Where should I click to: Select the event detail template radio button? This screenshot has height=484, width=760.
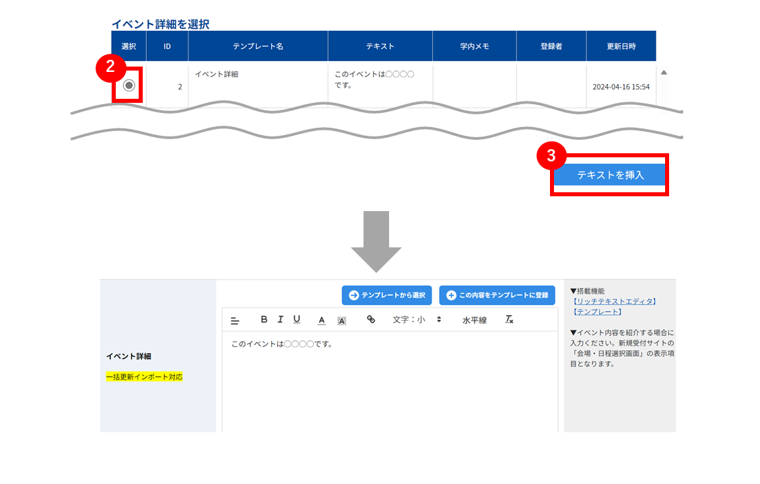[x=129, y=85]
